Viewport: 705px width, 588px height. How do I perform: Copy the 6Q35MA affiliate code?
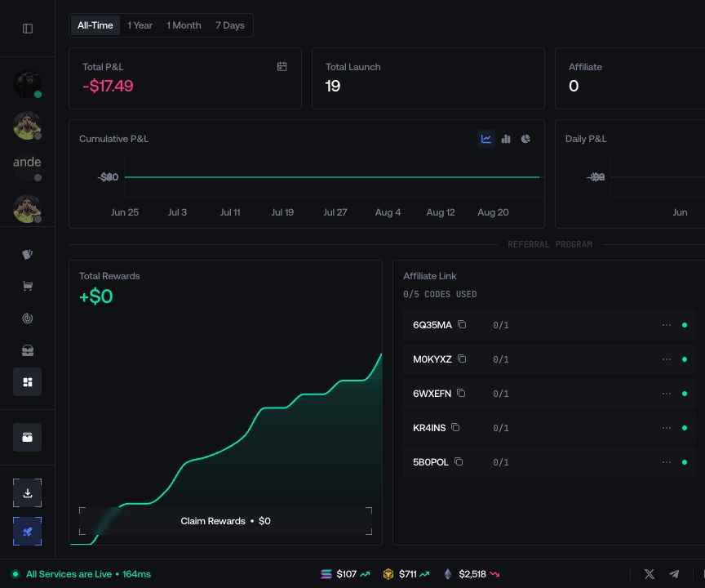(x=462, y=324)
